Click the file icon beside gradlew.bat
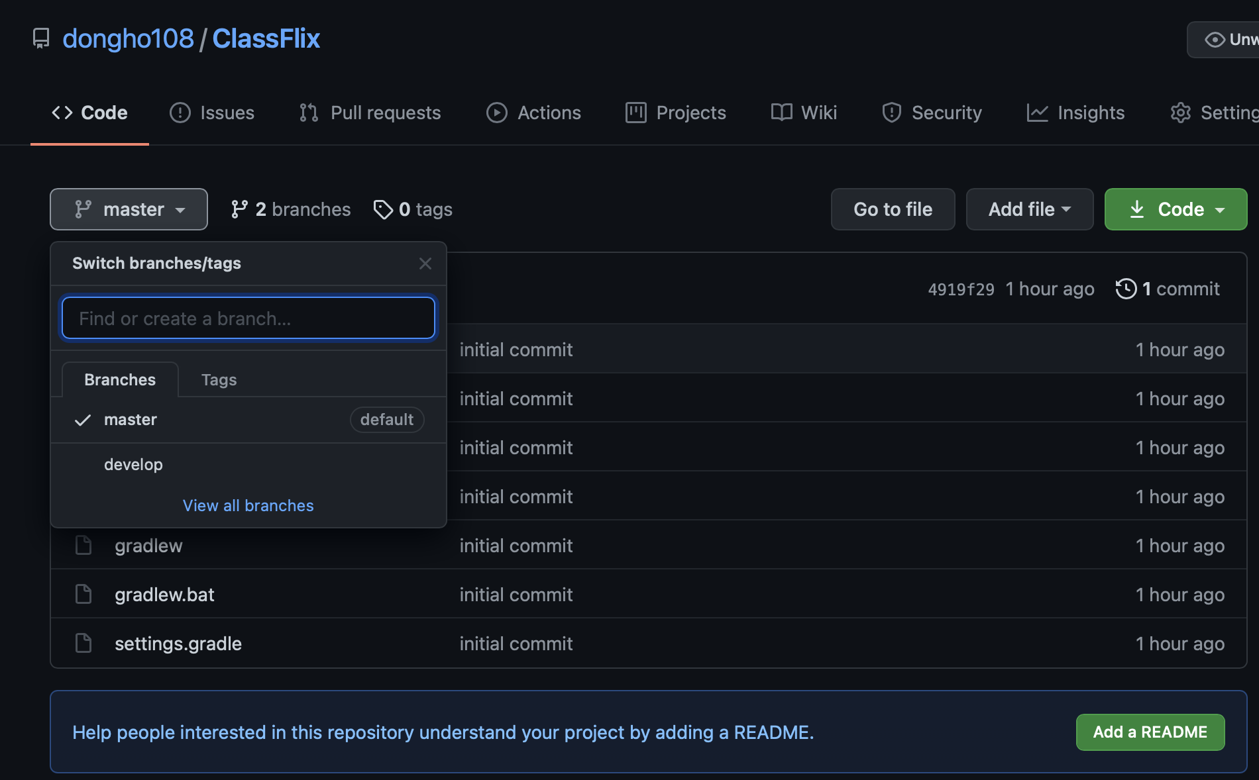 (x=83, y=594)
